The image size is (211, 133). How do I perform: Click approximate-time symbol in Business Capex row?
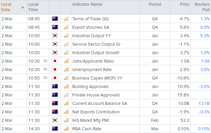coord(45,78)
